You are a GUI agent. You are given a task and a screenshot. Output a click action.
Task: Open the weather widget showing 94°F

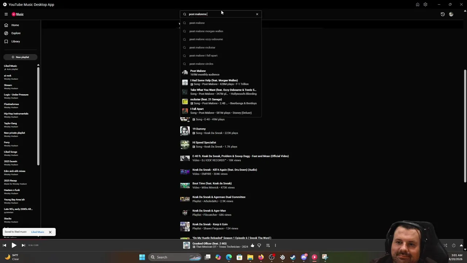pos(12,257)
